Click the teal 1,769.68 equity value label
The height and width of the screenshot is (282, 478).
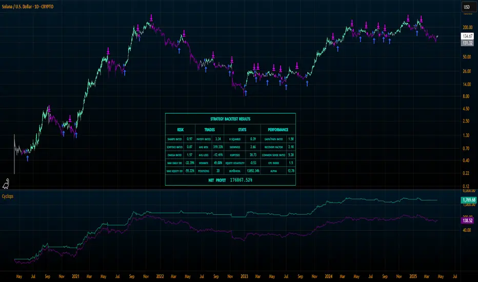click(466, 200)
